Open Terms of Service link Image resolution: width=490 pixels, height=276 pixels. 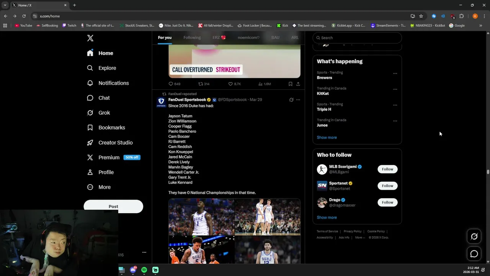(327, 232)
